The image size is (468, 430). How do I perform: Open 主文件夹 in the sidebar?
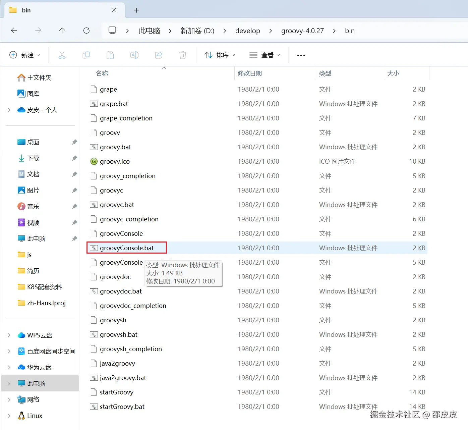[35, 77]
